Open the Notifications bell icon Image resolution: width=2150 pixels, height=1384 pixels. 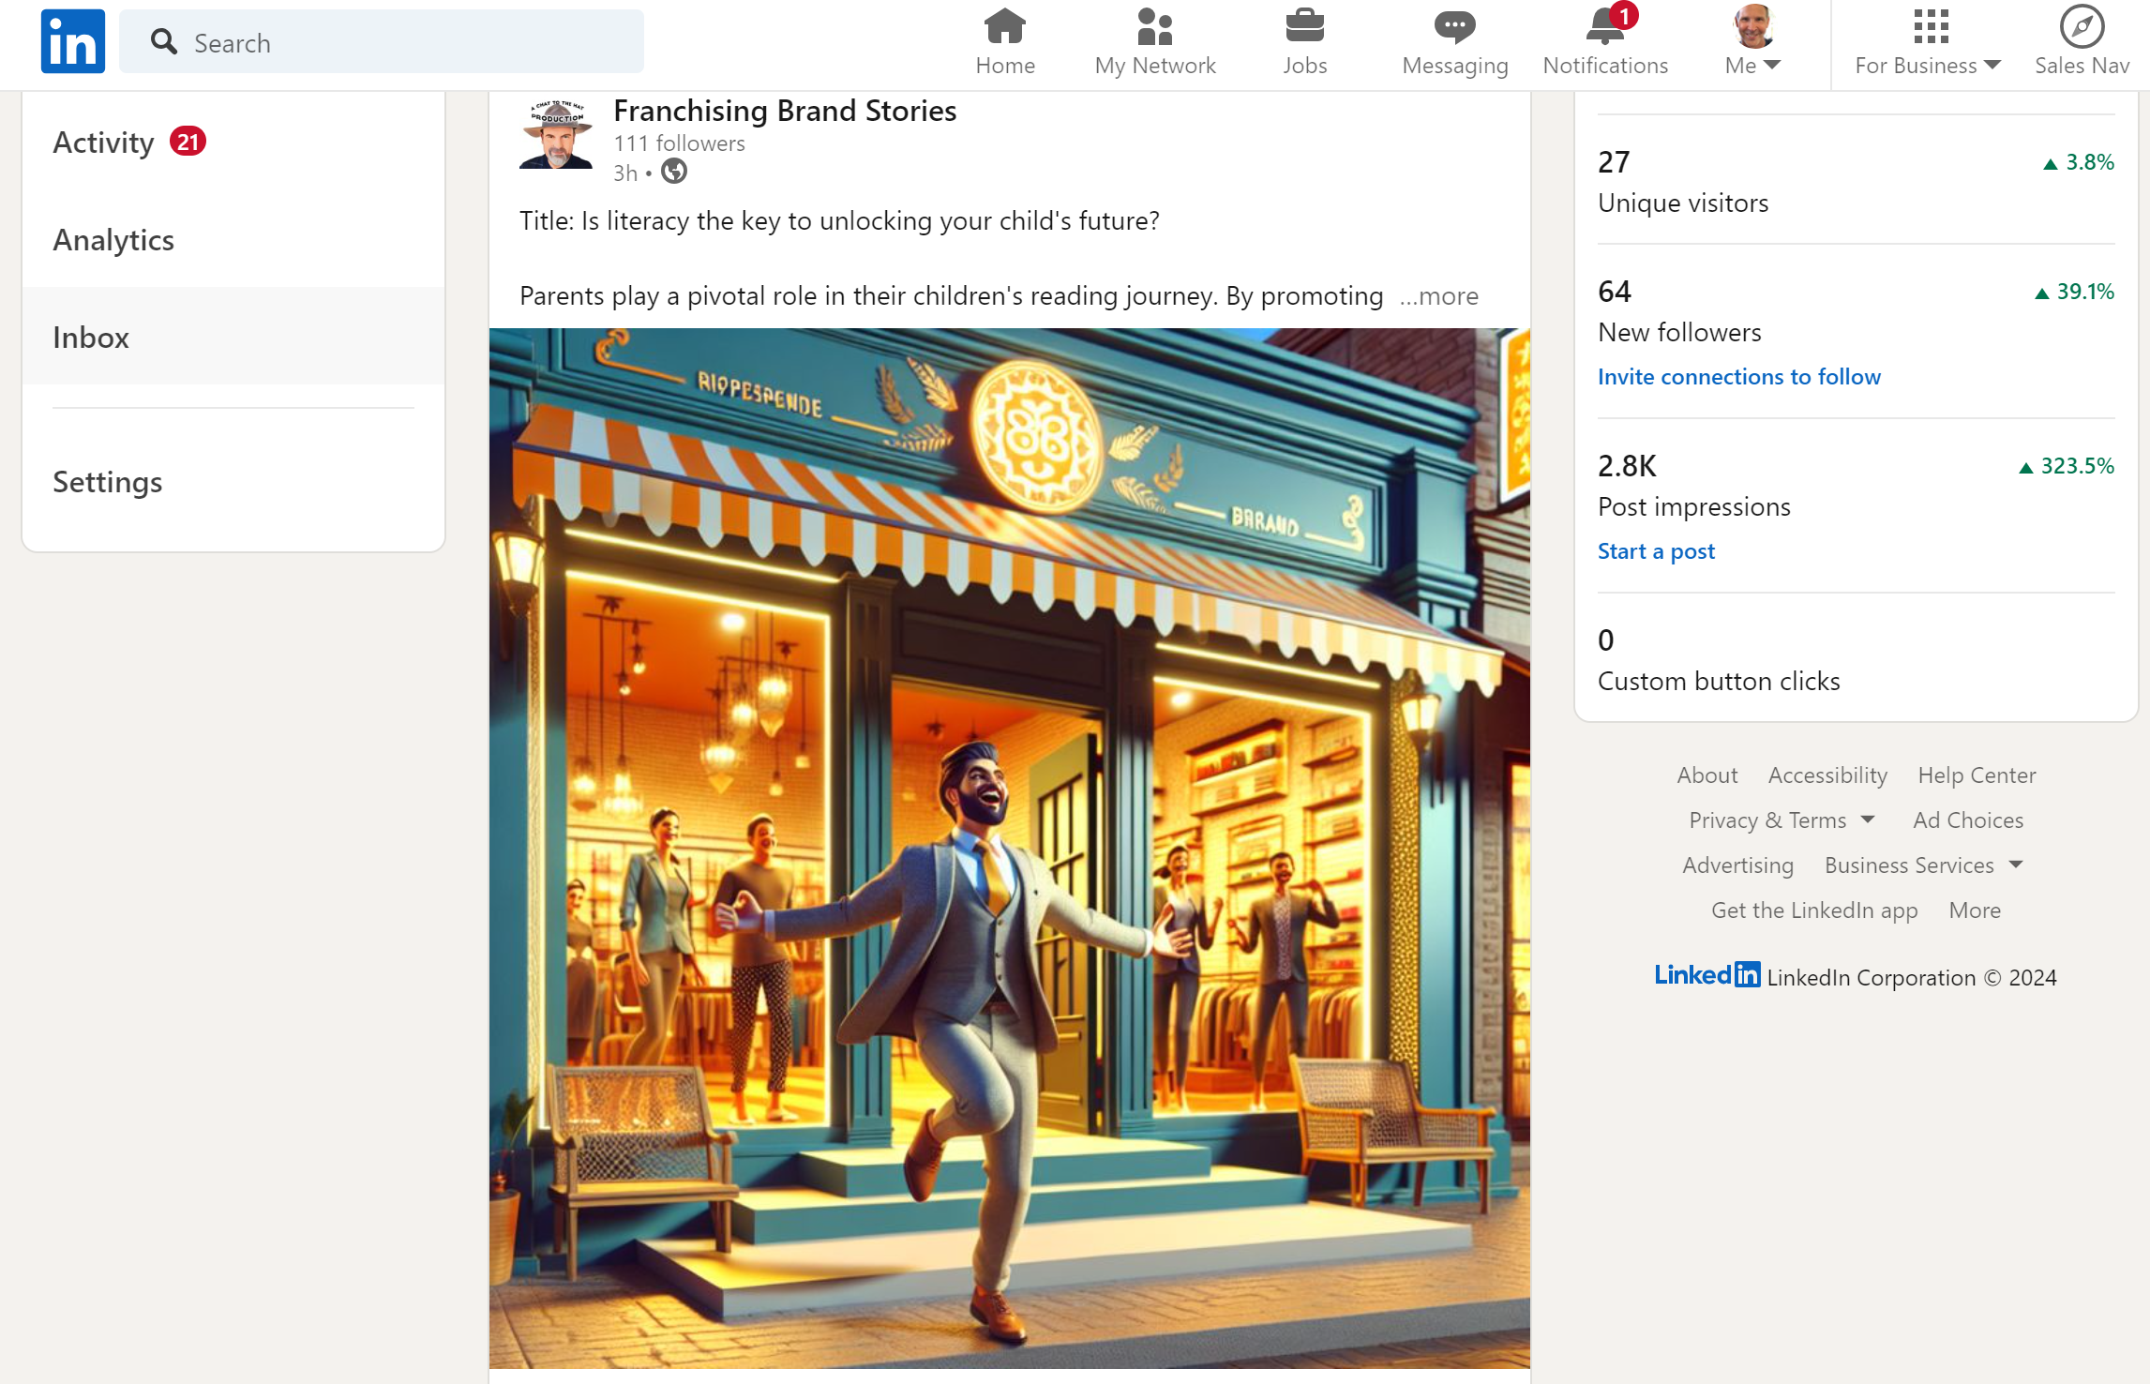(1605, 27)
